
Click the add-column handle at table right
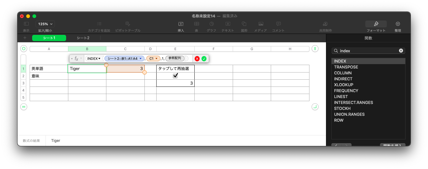pos(315,49)
